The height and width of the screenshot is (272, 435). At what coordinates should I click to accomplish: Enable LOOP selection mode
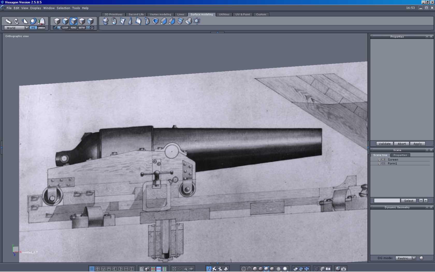click(65, 28)
